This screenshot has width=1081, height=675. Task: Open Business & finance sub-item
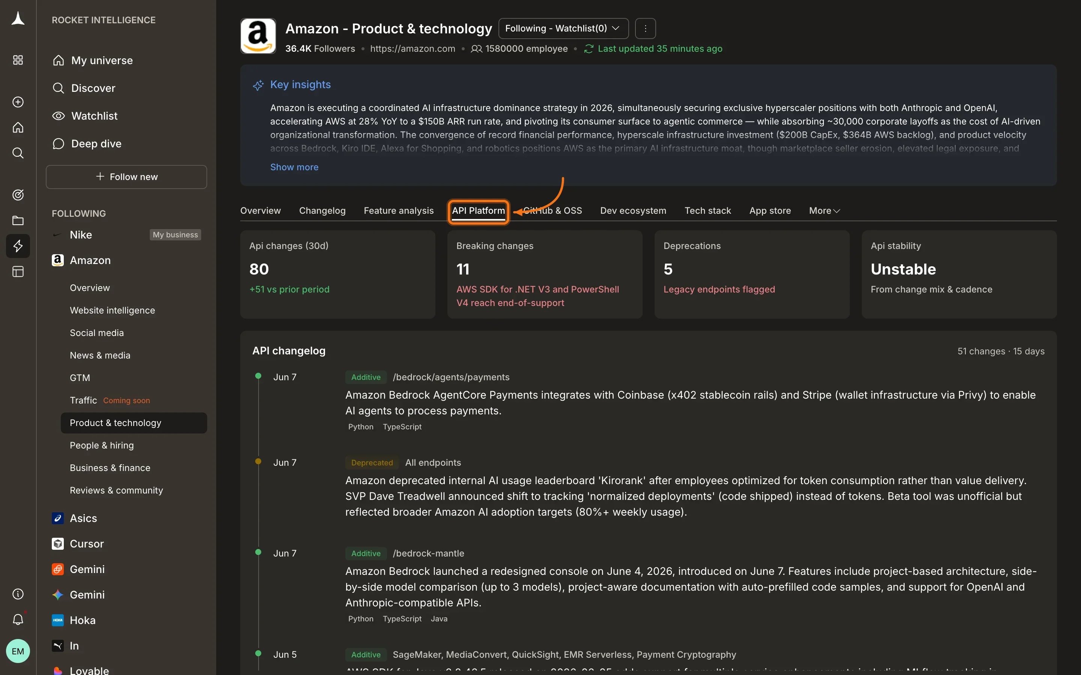tap(110, 468)
